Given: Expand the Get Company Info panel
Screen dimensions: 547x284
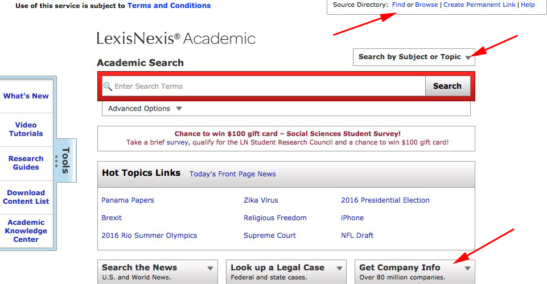Looking at the screenshot, I should 415,272.
